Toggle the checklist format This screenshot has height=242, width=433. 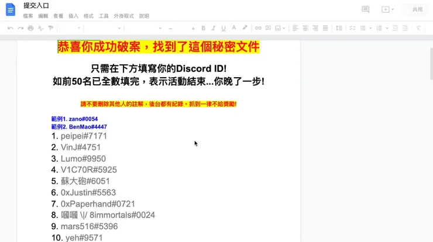(352, 28)
